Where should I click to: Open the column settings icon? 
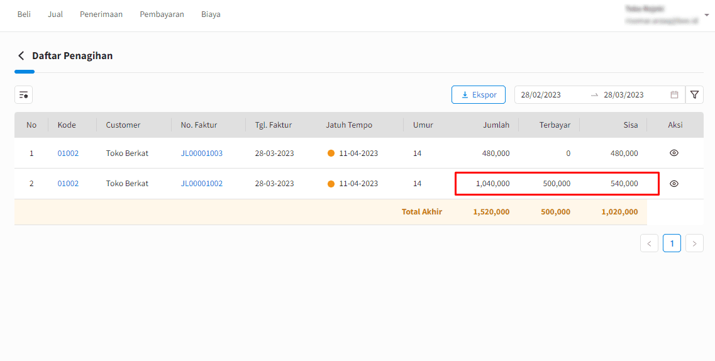(x=24, y=95)
